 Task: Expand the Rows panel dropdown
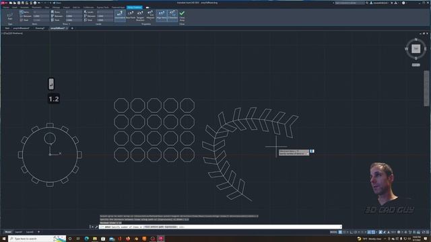coord(66,24)
